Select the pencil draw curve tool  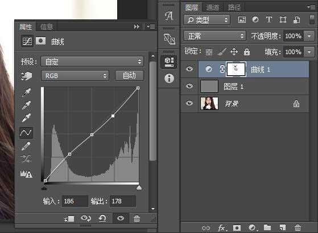point(26,146)
